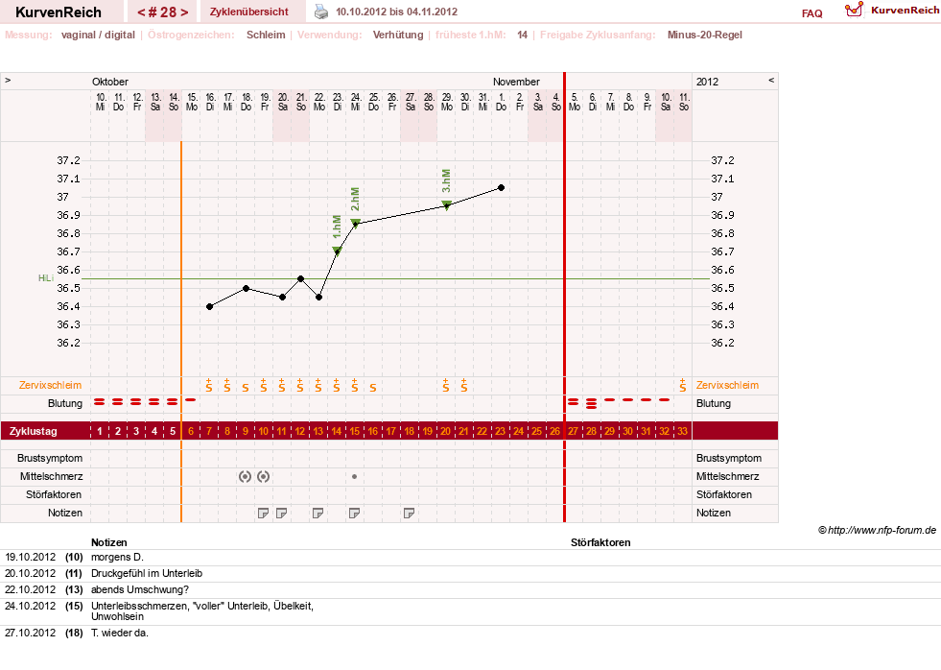Viewport: 941px width, 670px height.
Task: Go to previous cycle with left arrow near #28
Action: 140,12
